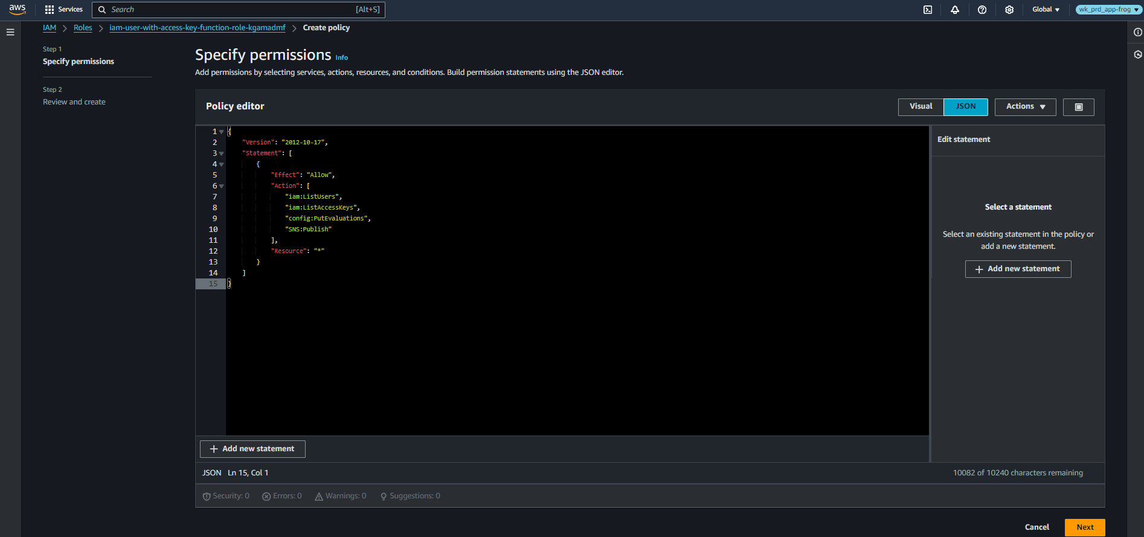Open the wk_prd_app-frog account menu
This screenshot has width=1144, height=537.
point(1109,10)
